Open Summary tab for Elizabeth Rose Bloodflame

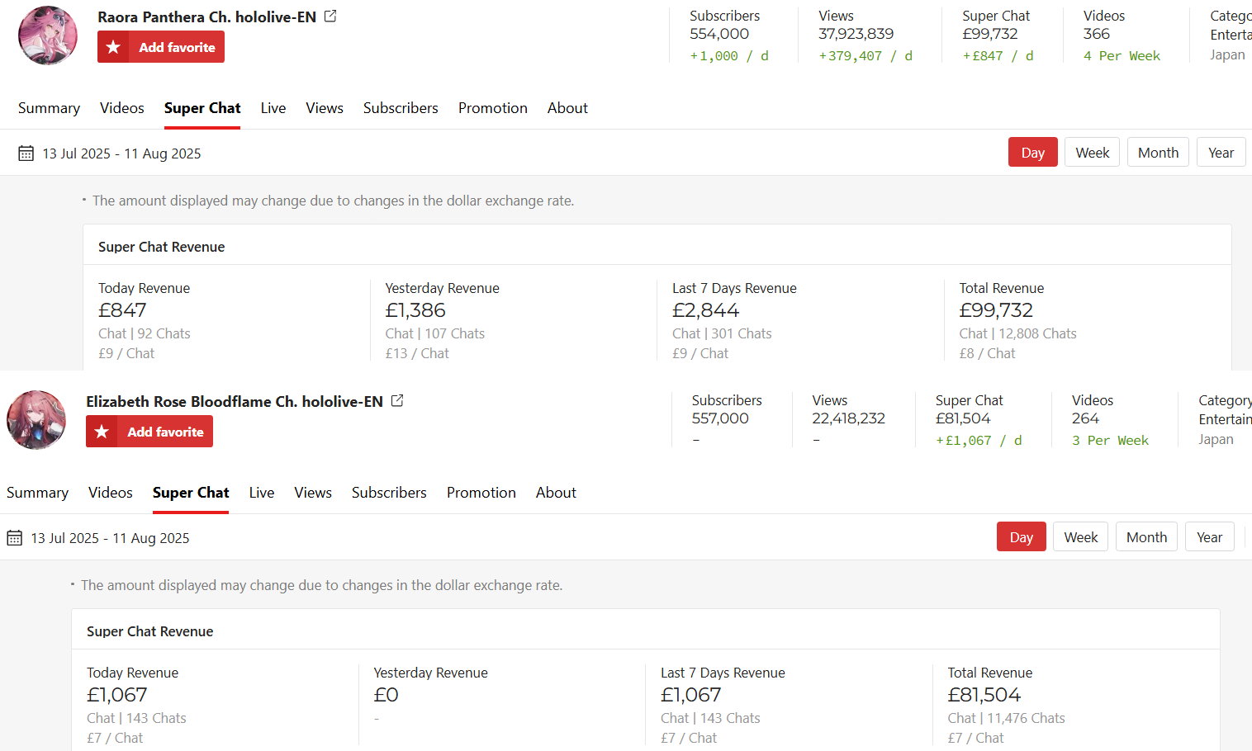37,493
